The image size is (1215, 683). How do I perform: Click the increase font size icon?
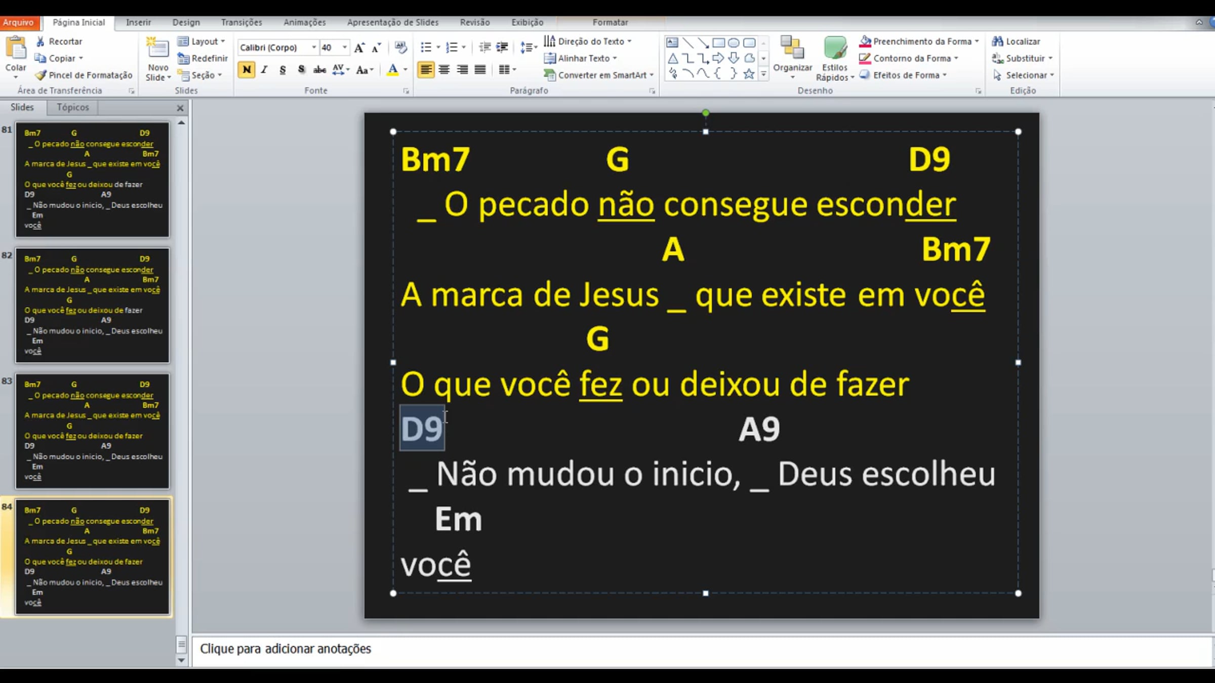[x=359, y=48]
